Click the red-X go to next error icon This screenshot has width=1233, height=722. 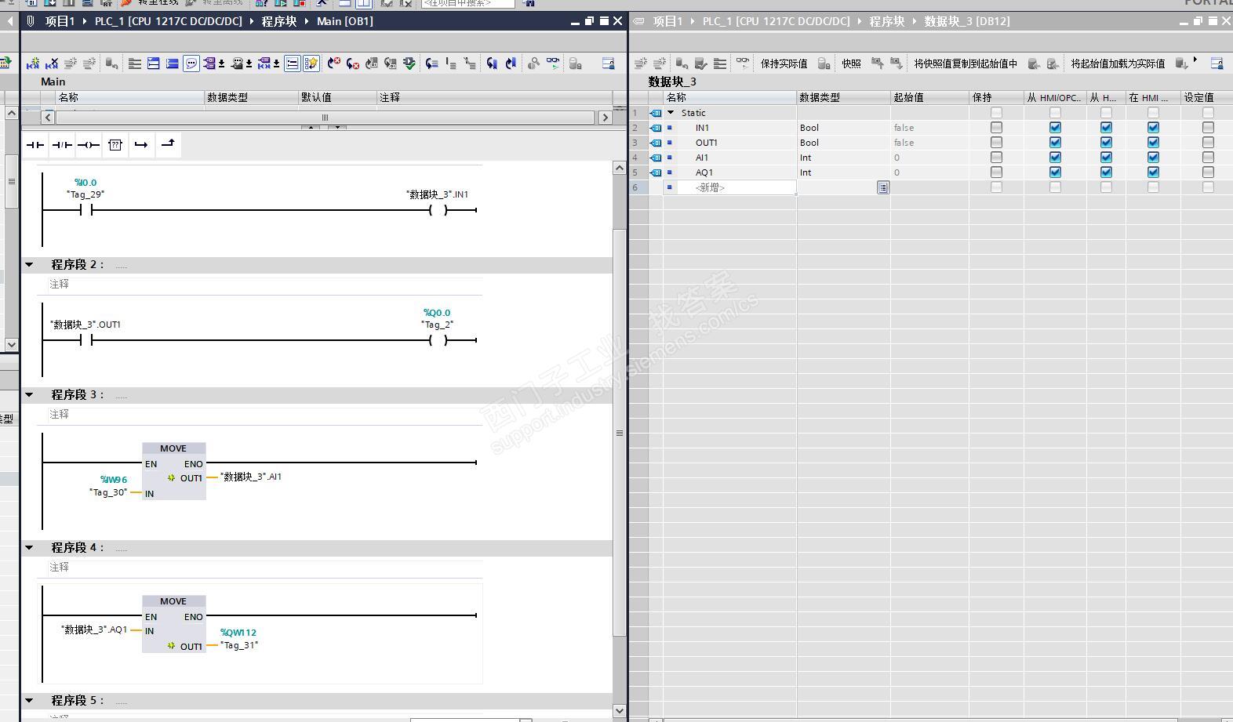[353, 63]
